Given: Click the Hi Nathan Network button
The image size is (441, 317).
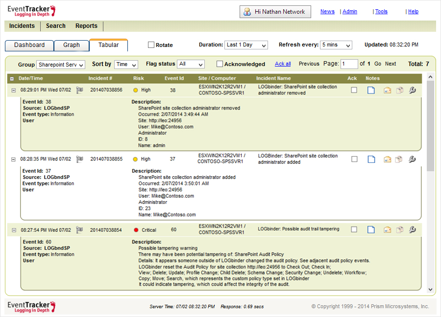Looking at the screenshot, I should tap(275, 12).
